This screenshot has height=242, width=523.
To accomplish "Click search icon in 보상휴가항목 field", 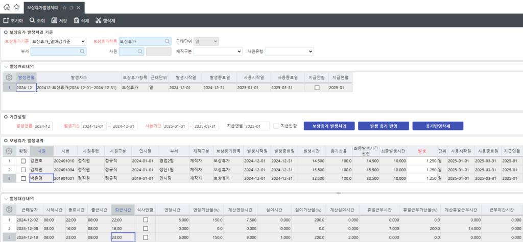I will coord(167,41).
